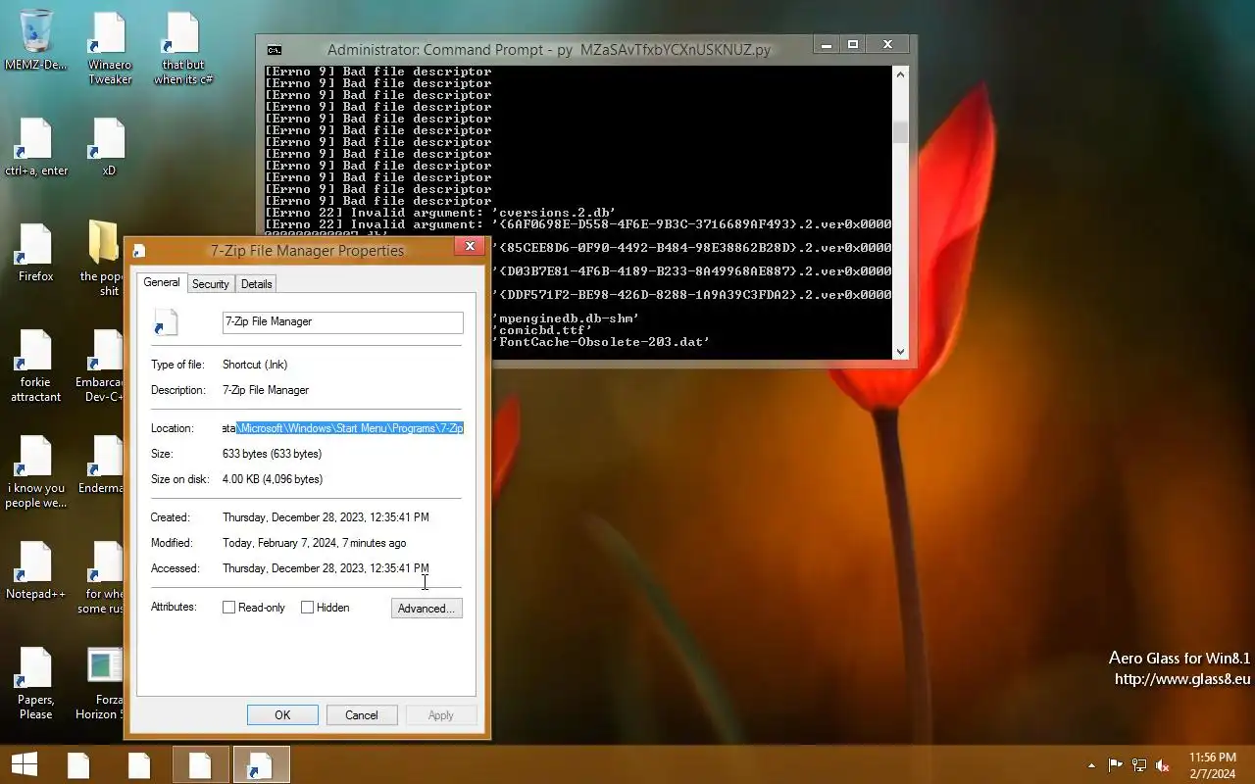Maximize the Command Prompt window
1255x784 pixels.
[853, 44]
